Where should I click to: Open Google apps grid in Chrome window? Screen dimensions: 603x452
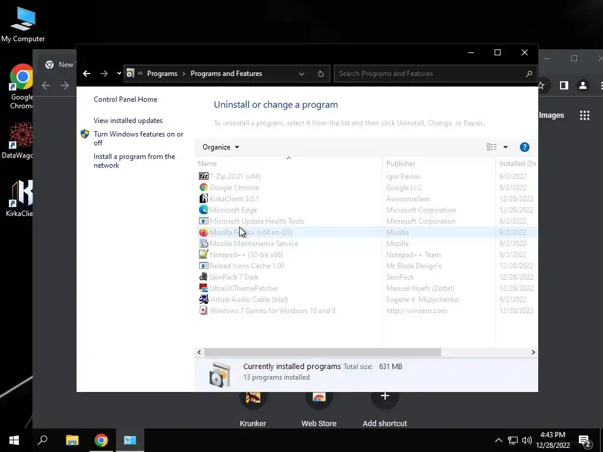585,115
